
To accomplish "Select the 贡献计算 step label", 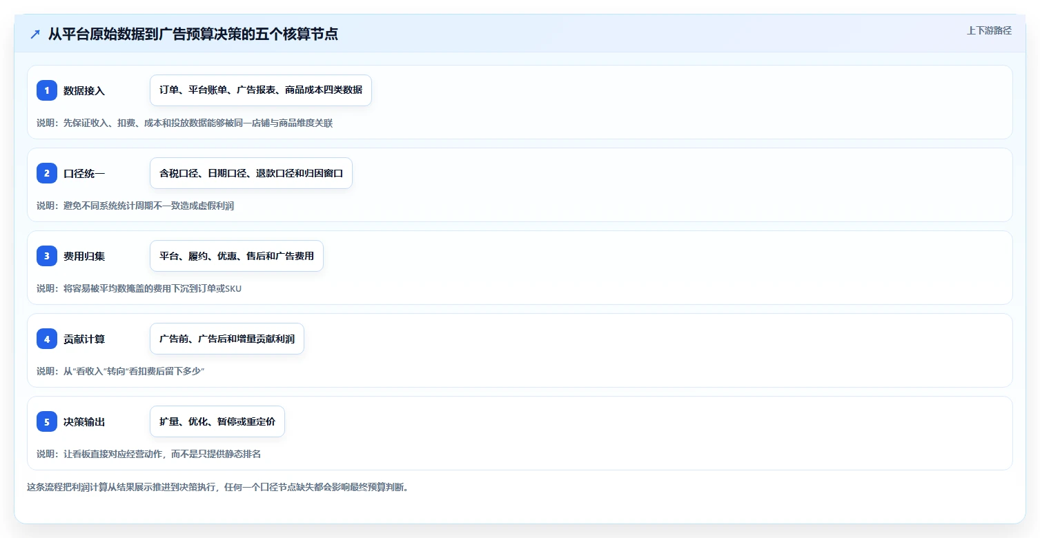I will (x=84, y=339).
